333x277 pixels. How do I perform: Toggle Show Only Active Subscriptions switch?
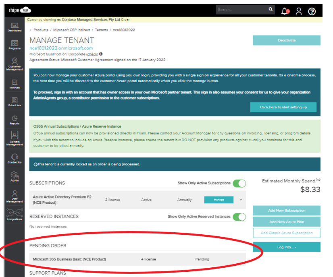pyautogui.click(x=239, y=183)
